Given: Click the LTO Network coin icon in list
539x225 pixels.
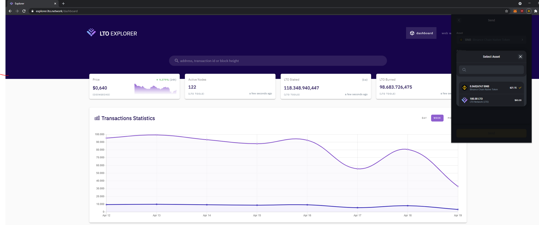Looking at the screenshot, I should [464, 100].
